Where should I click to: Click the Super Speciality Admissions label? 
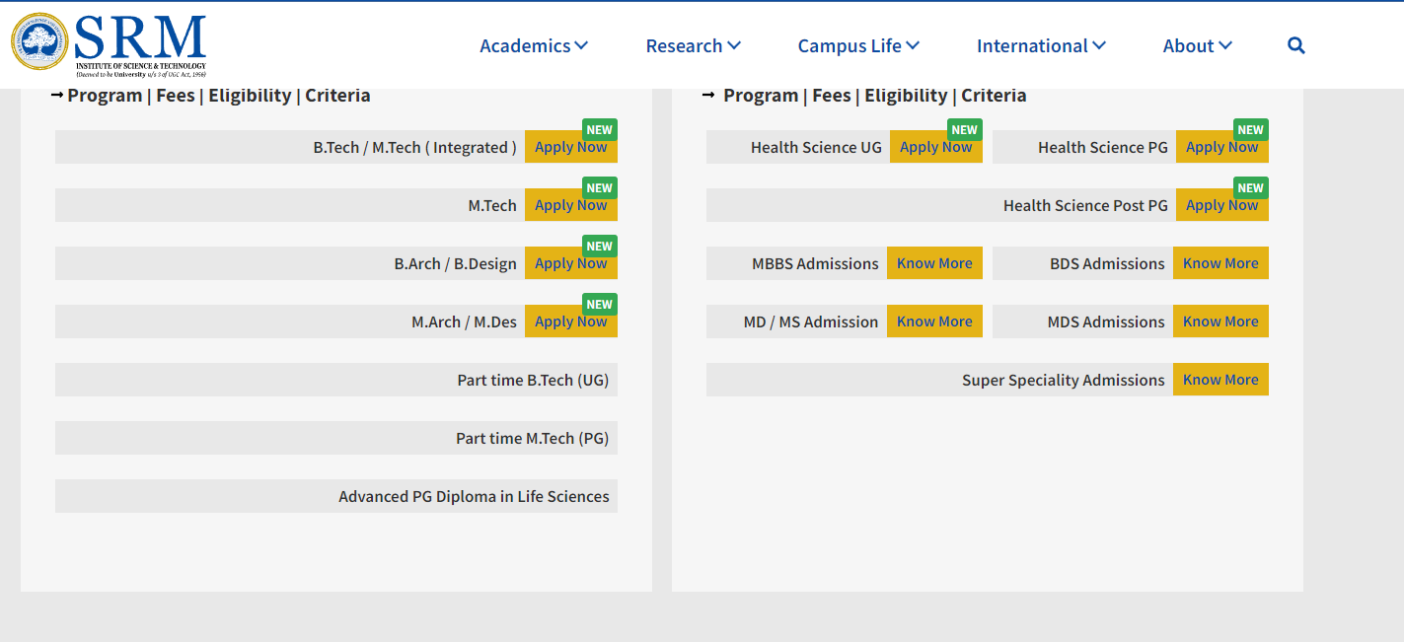[1064, 380]
